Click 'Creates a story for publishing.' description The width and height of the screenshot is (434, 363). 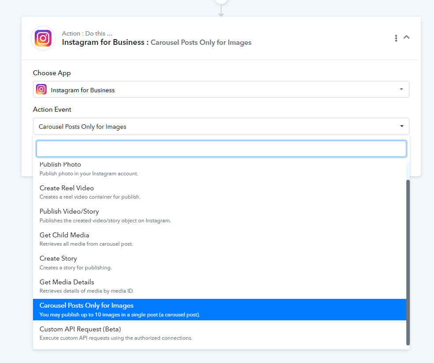76,268
